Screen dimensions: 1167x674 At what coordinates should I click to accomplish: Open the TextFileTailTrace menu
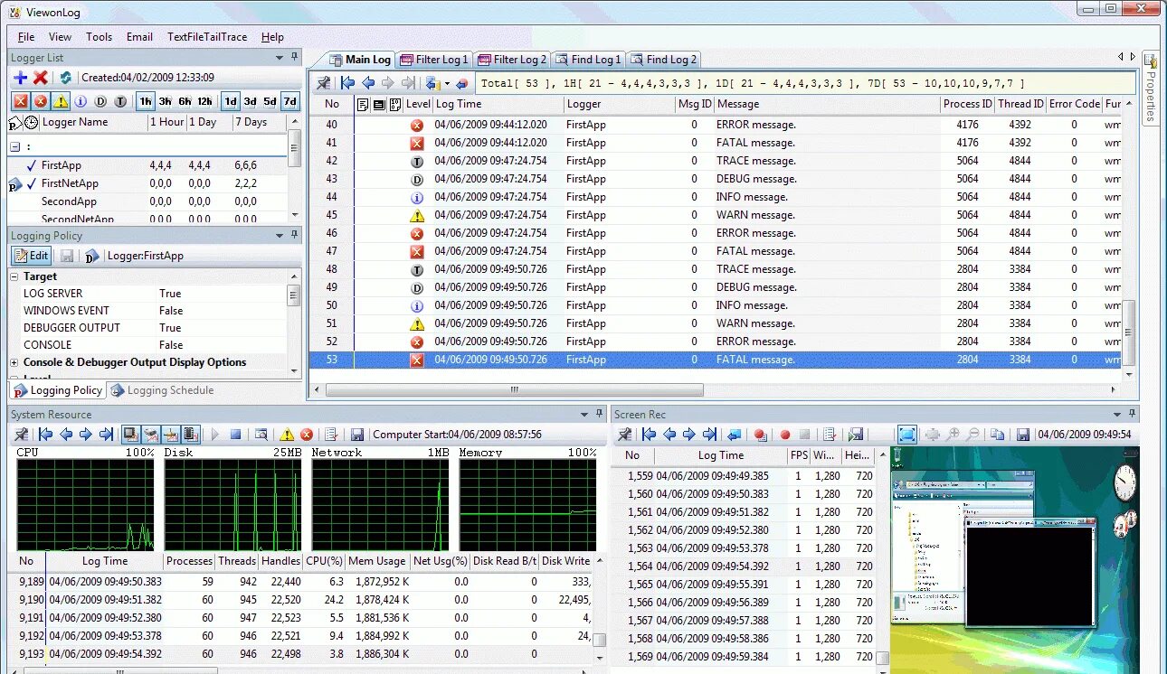207,37
